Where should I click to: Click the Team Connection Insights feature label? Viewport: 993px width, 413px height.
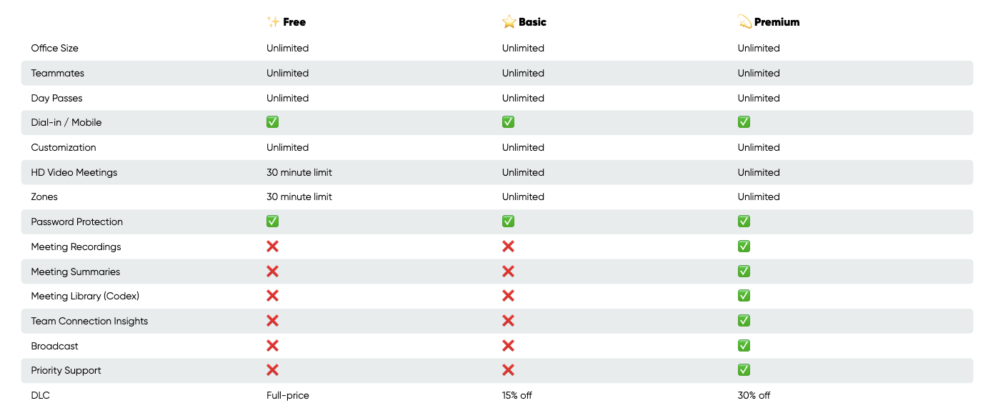pos(89,321)
